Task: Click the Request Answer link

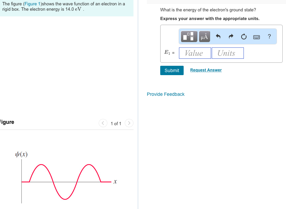Action: [206, 70]
